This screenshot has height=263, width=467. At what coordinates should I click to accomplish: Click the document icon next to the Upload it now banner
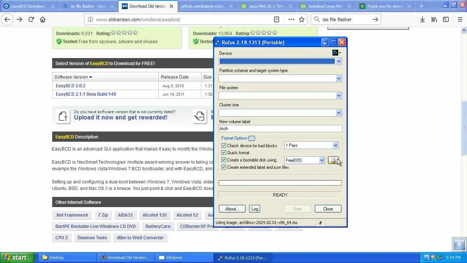coord(200,117)
